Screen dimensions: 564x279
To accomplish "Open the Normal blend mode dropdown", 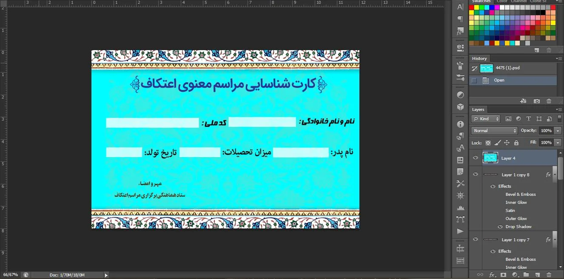I will [494, 131].
